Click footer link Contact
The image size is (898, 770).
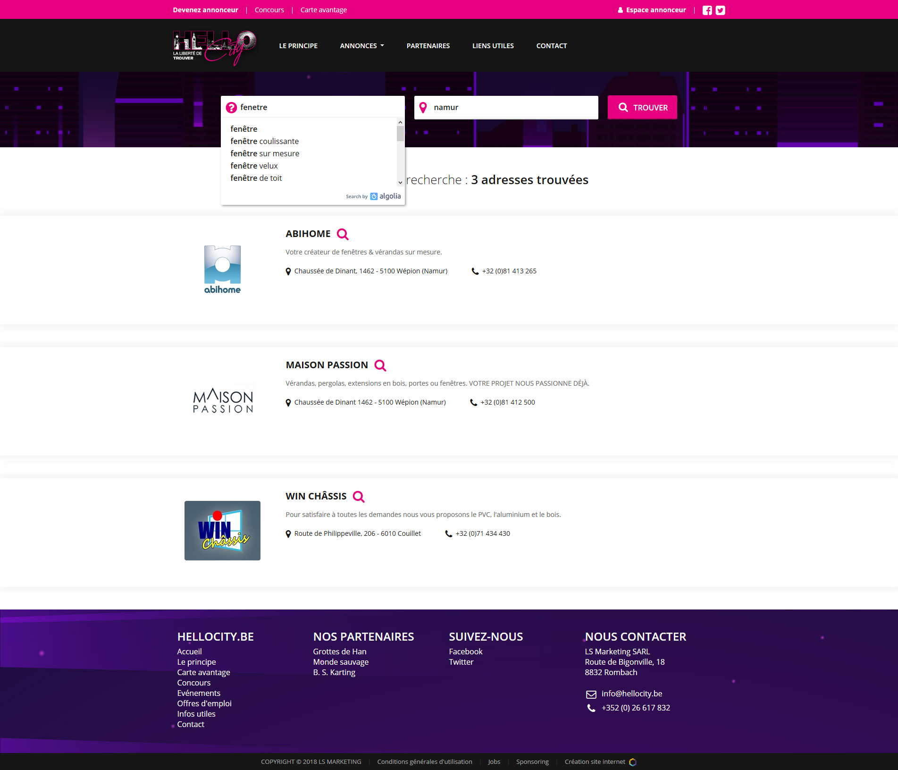click(x=191, y=724)
